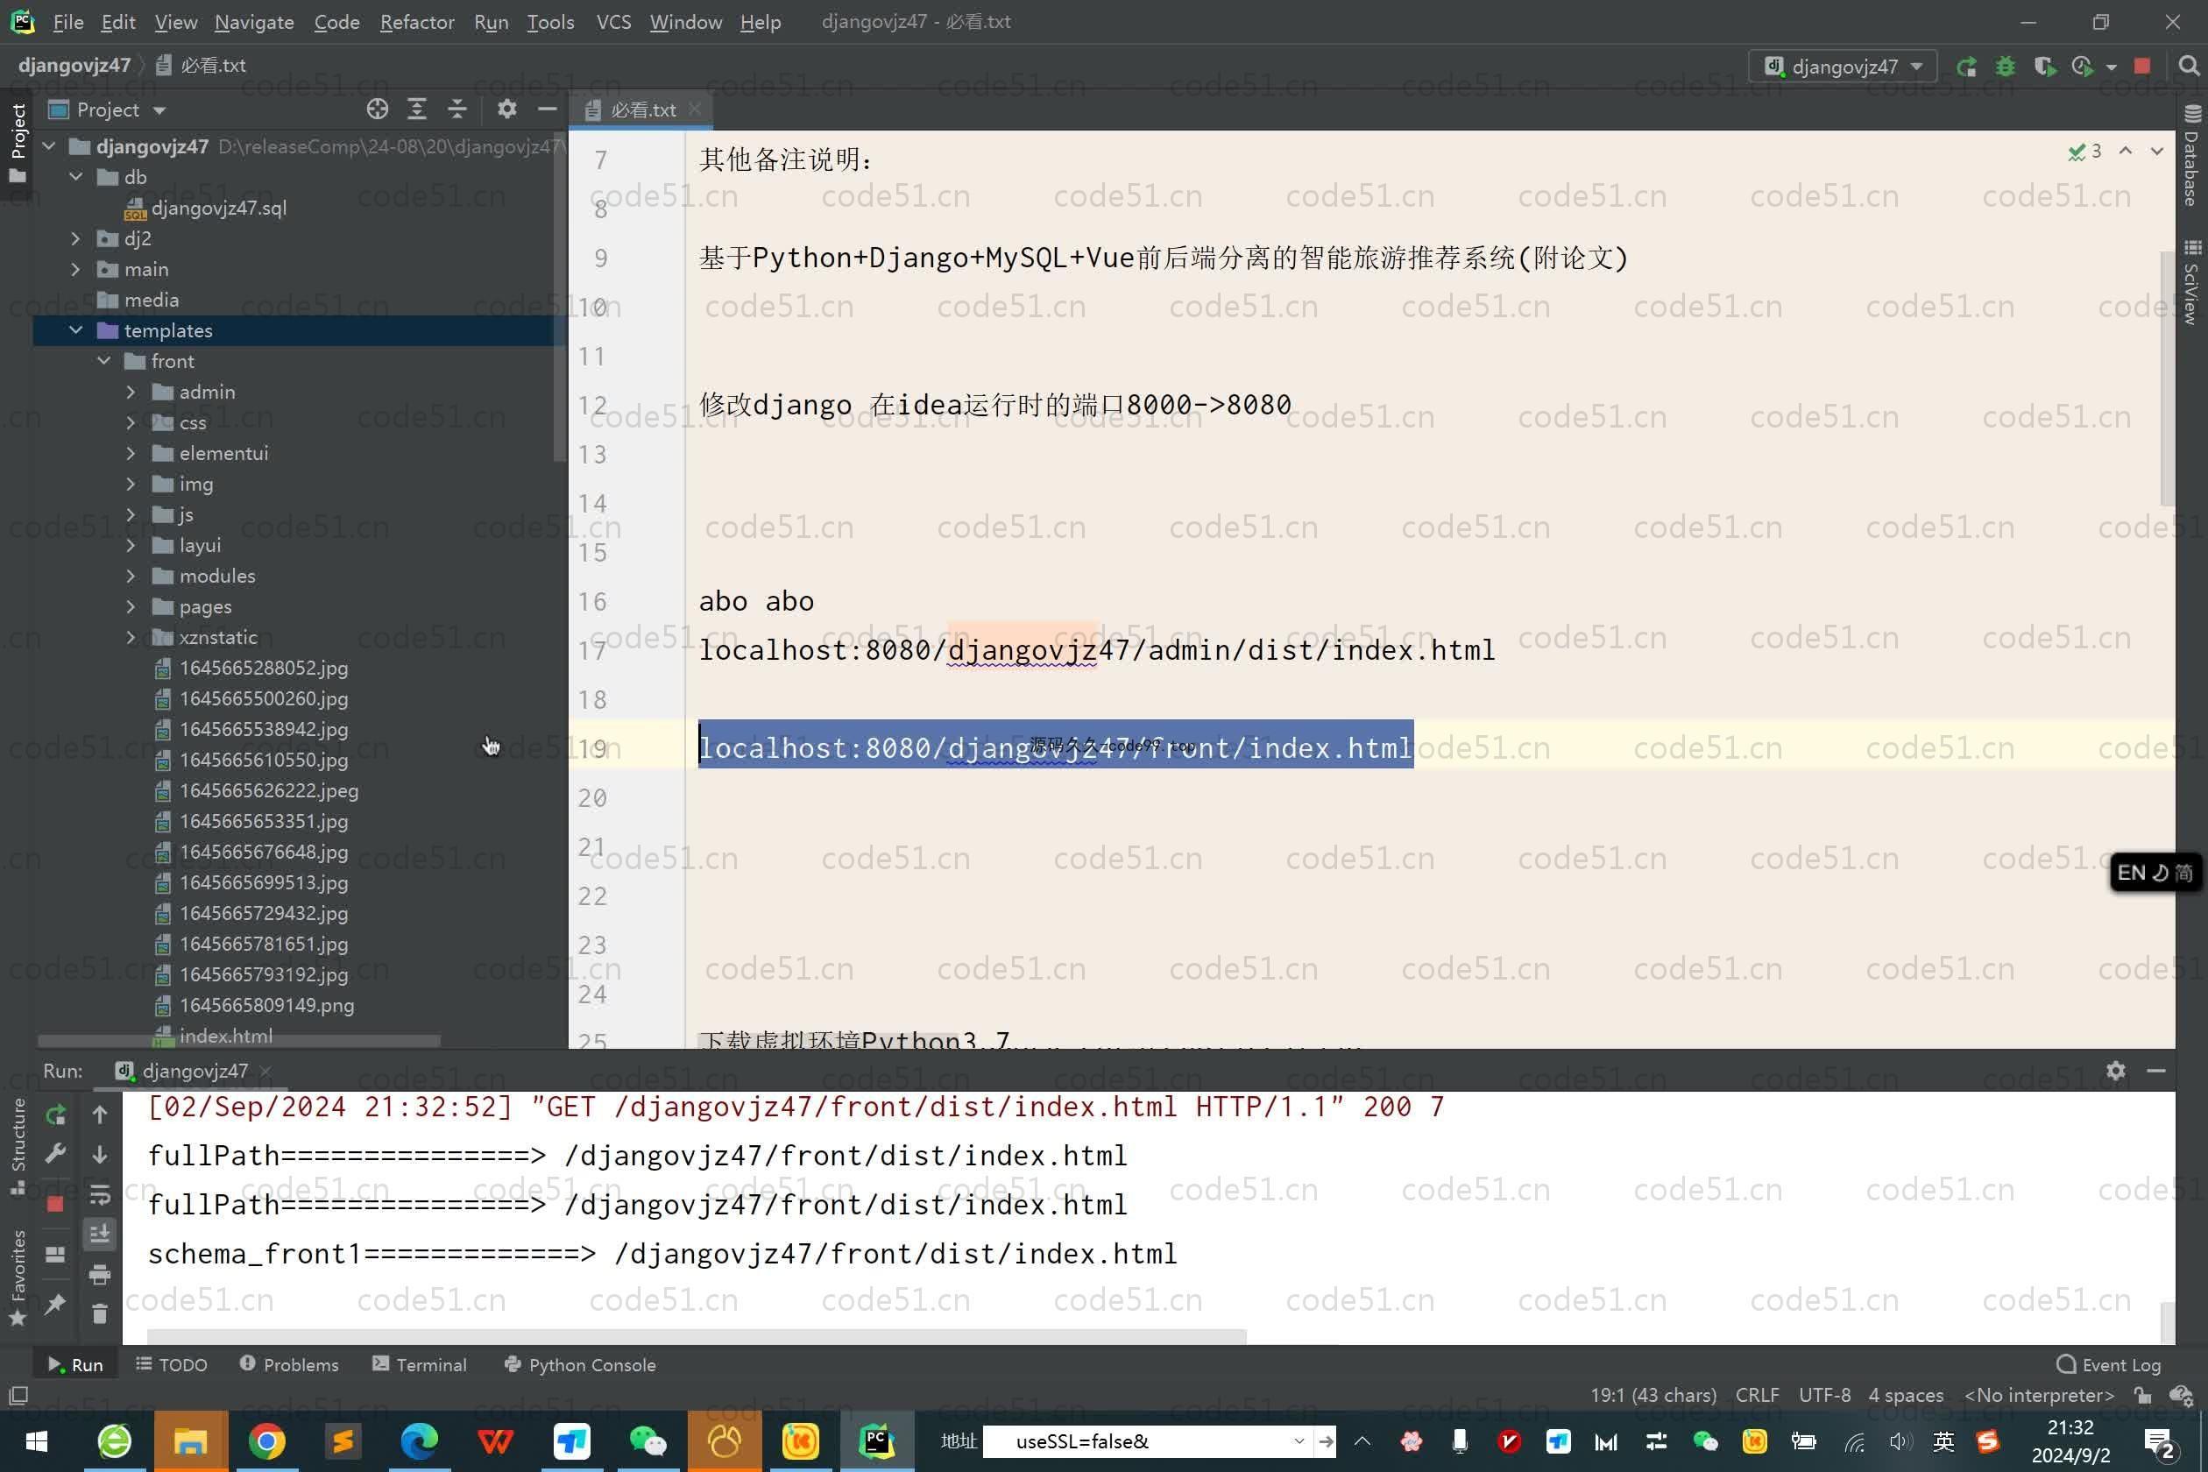Screen dimensions: 2208x1472
Task: Click the Profile run icon in top toolbar
Action: [x=2084, y=67]
